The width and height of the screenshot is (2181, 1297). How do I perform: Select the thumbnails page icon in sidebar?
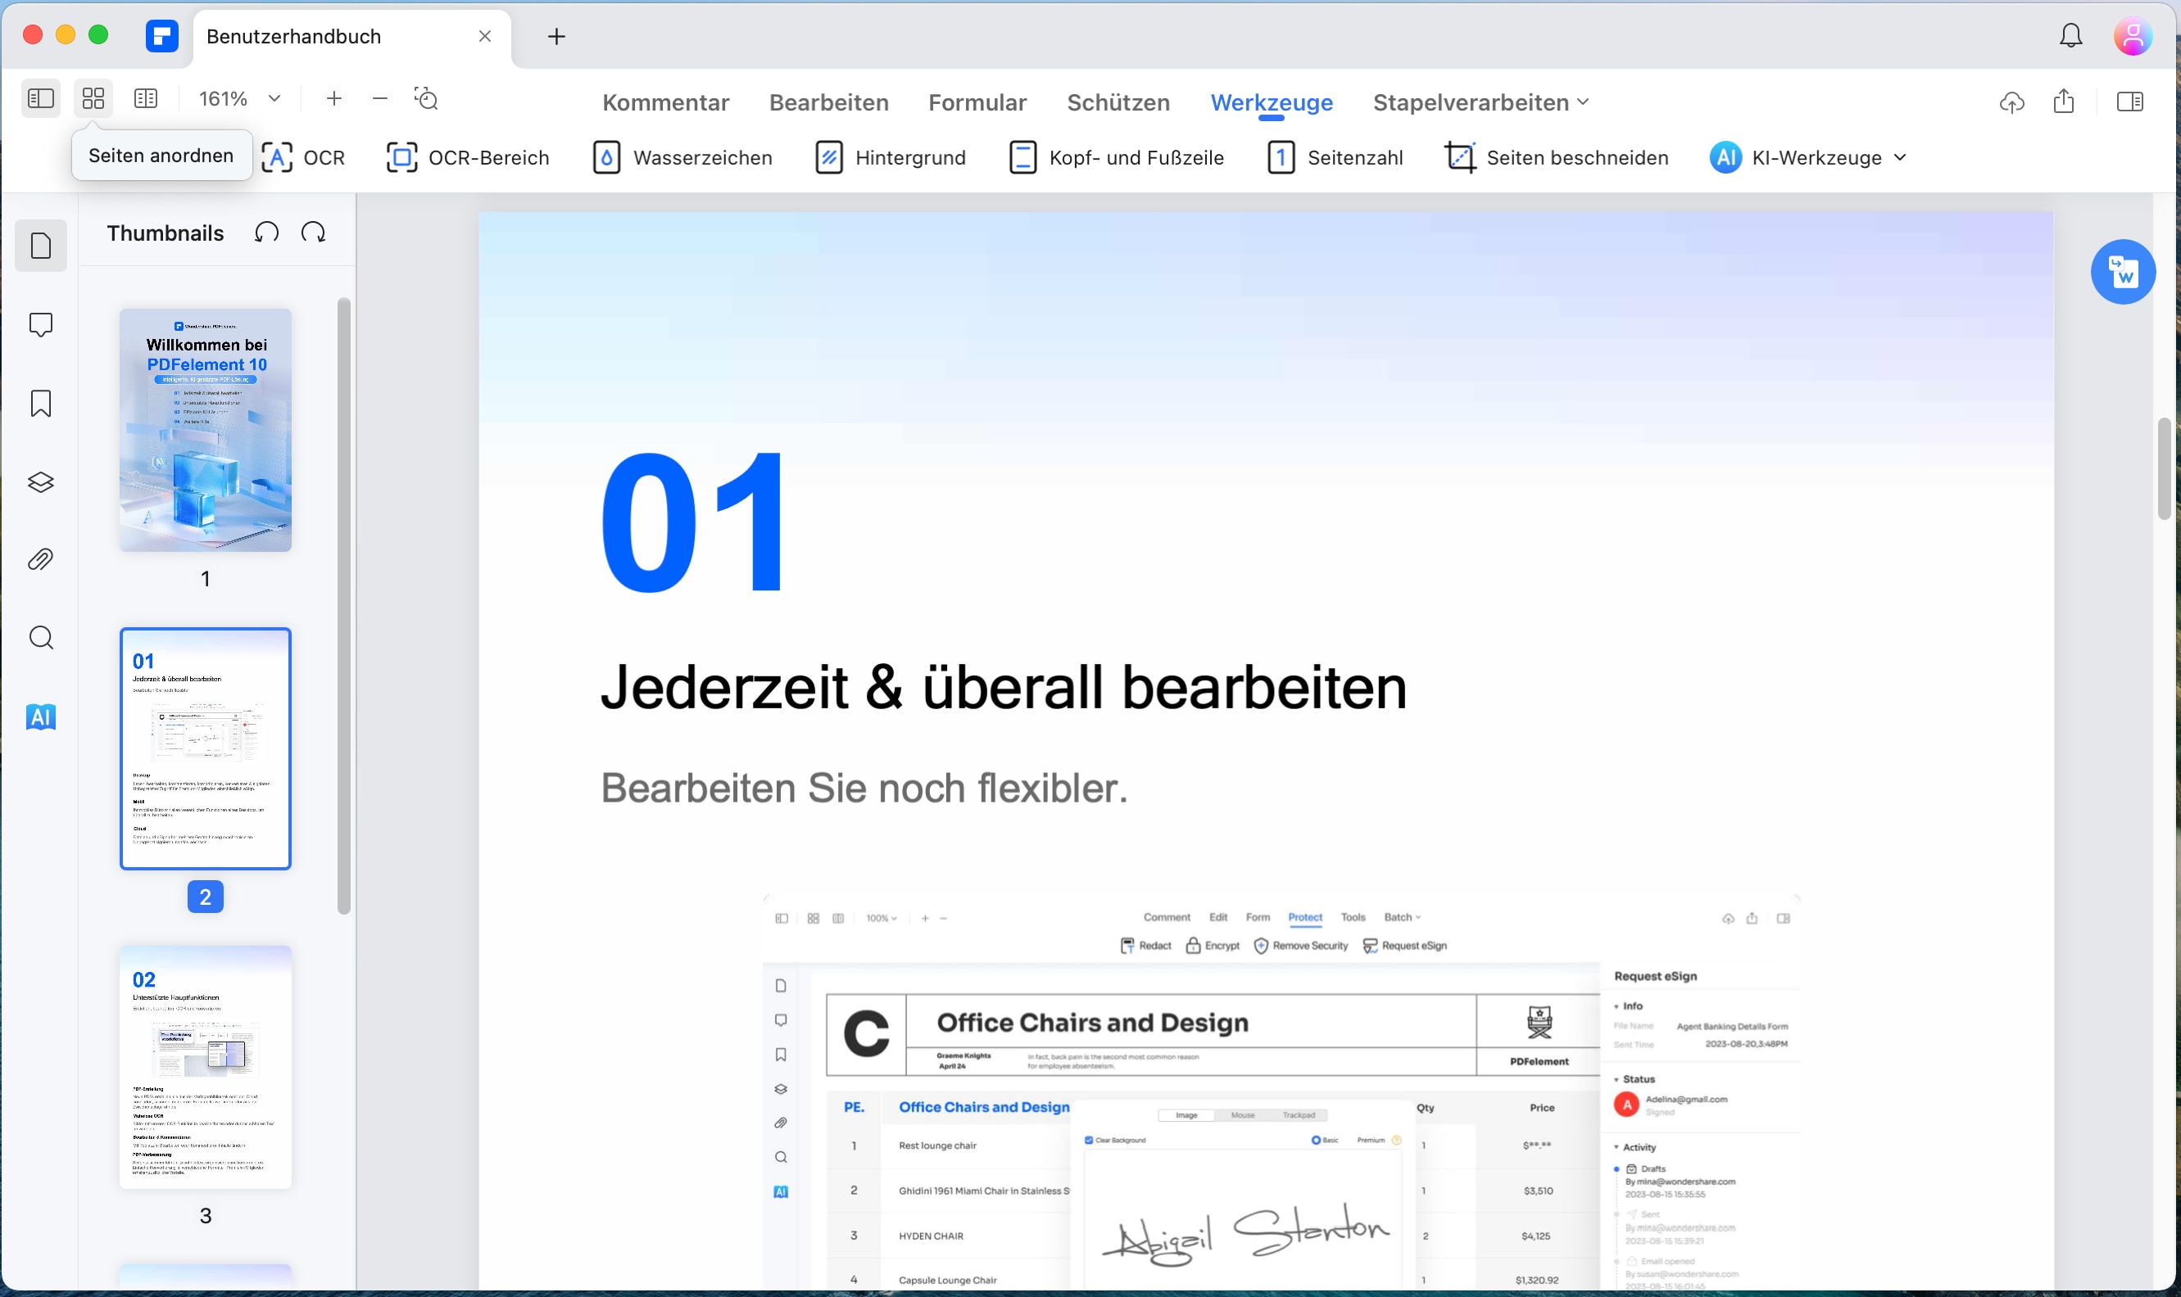40,246
